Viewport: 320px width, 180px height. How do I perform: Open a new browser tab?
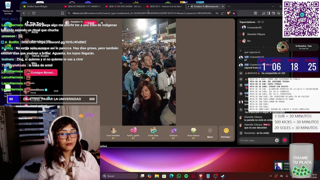(229, 6)
